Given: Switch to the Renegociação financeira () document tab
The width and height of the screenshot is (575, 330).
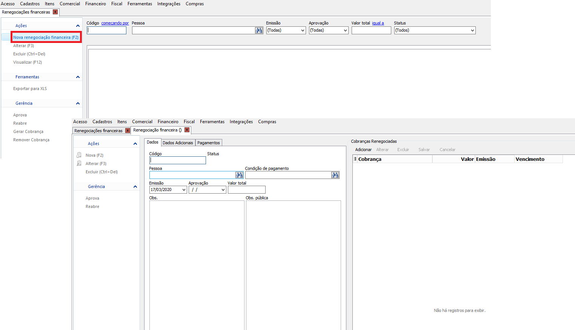Looking at the screenshot, I should [x=157, y=130].
